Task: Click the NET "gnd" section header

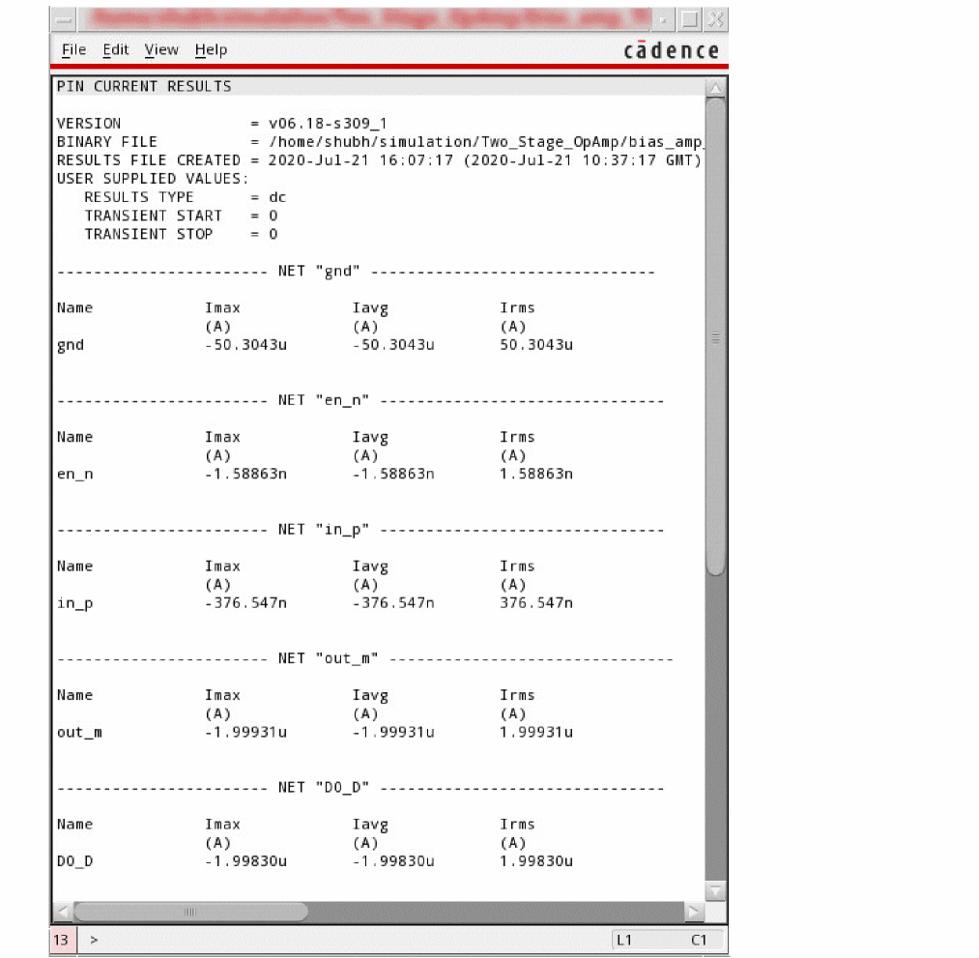Action: pyautogui.click(x=356, y=271)
